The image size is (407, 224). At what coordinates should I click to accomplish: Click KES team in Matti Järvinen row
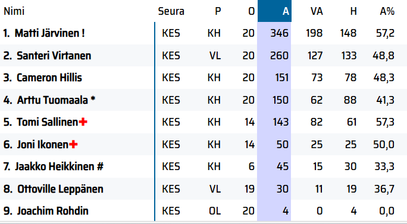click(171, 33)
